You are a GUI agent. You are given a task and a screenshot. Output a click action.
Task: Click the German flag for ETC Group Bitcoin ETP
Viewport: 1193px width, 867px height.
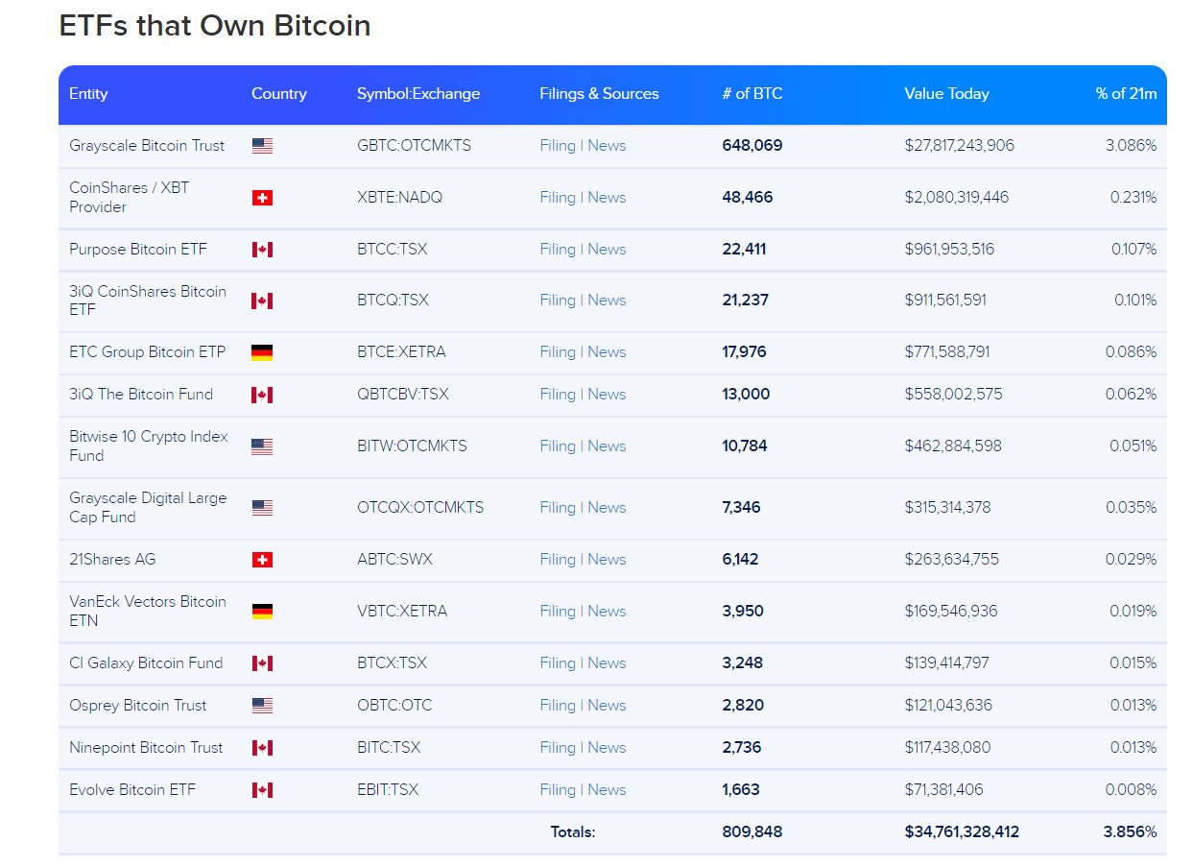(x=262, y=352)
